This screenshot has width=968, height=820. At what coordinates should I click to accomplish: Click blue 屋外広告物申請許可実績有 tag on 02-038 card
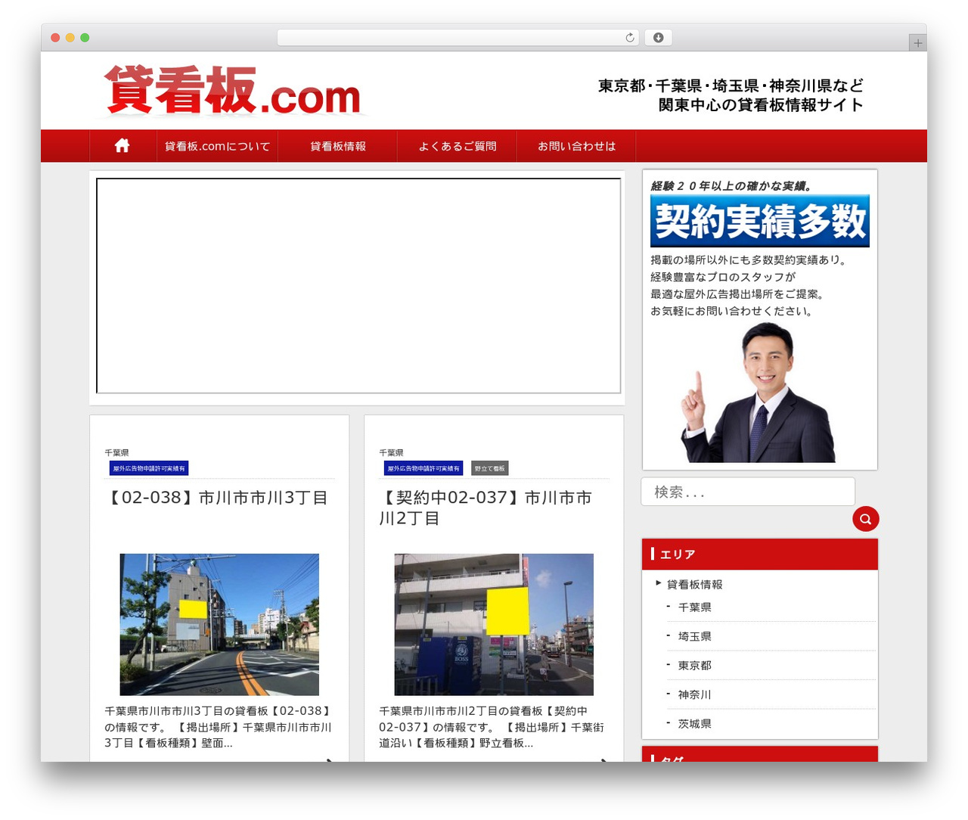149,468
